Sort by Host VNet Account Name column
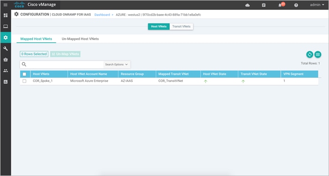This screenshot has height=176, width=329. [93, 74]
